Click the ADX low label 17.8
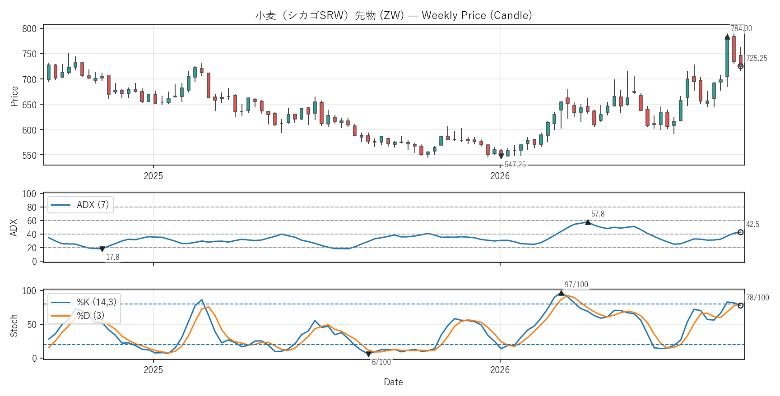Screen dimensions: 780x396 click(113, 257)
